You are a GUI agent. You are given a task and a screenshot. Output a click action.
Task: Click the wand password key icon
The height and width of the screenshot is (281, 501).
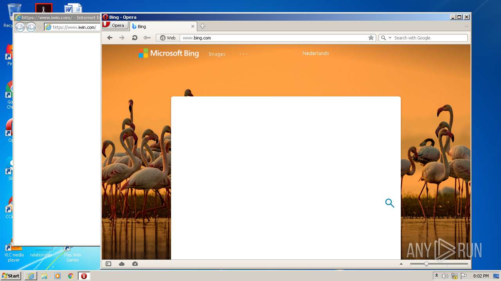point(147,38)
